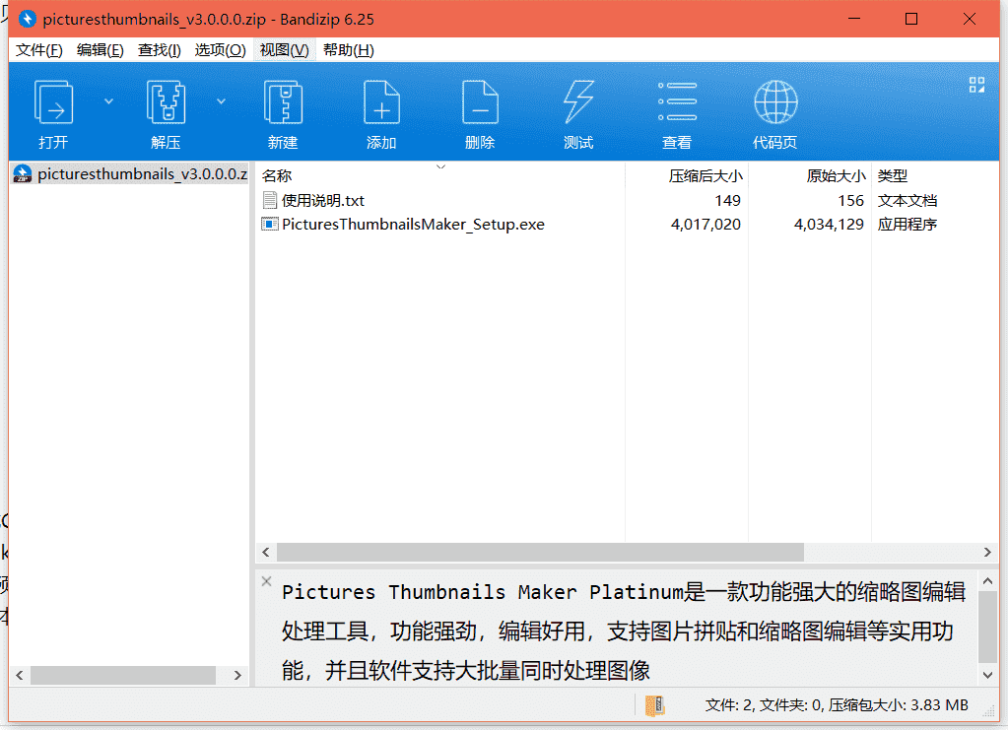Viewport: 1008px width, 730px height.
Task: Click the Add (添加) file icon
Action: (381, 102)
